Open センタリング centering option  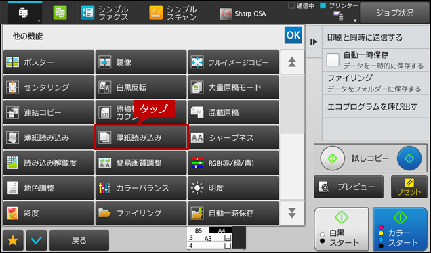tap(48, 87)
